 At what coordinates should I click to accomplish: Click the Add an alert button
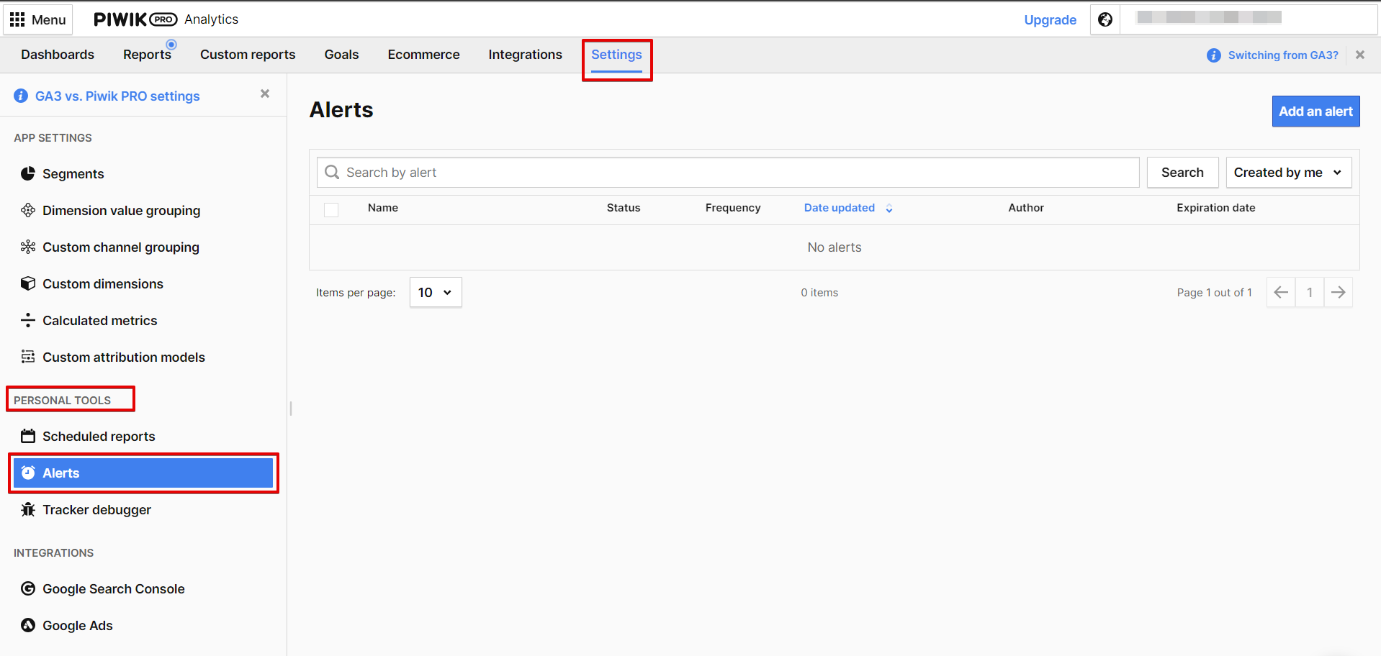[1315, 111]
